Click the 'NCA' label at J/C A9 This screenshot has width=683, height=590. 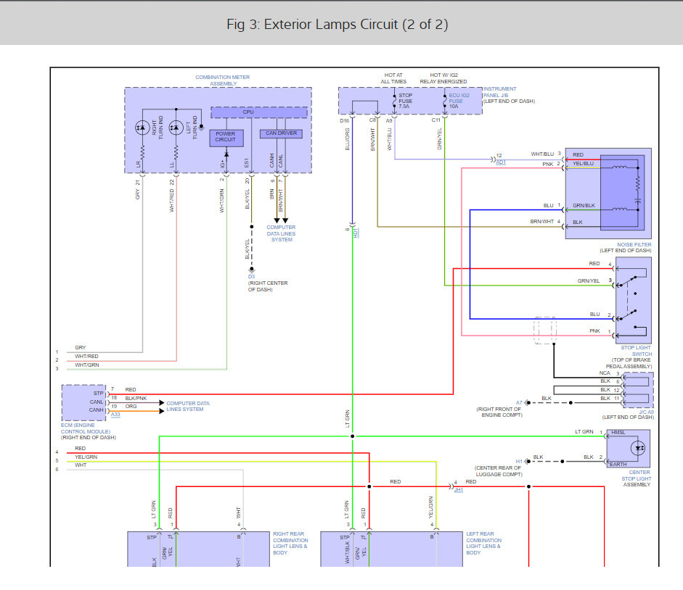click(x=605, y=373)
